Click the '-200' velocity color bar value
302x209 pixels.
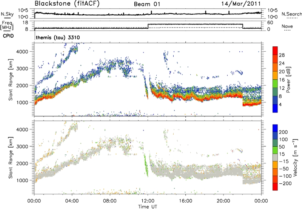pyautogui.click(x=286, y=183)
